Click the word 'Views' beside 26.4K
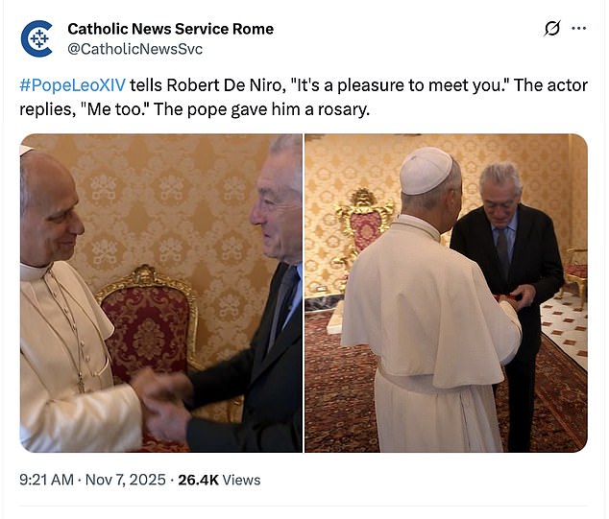The width and height of the screenshot is (609, 519). (x=241, y=480)
